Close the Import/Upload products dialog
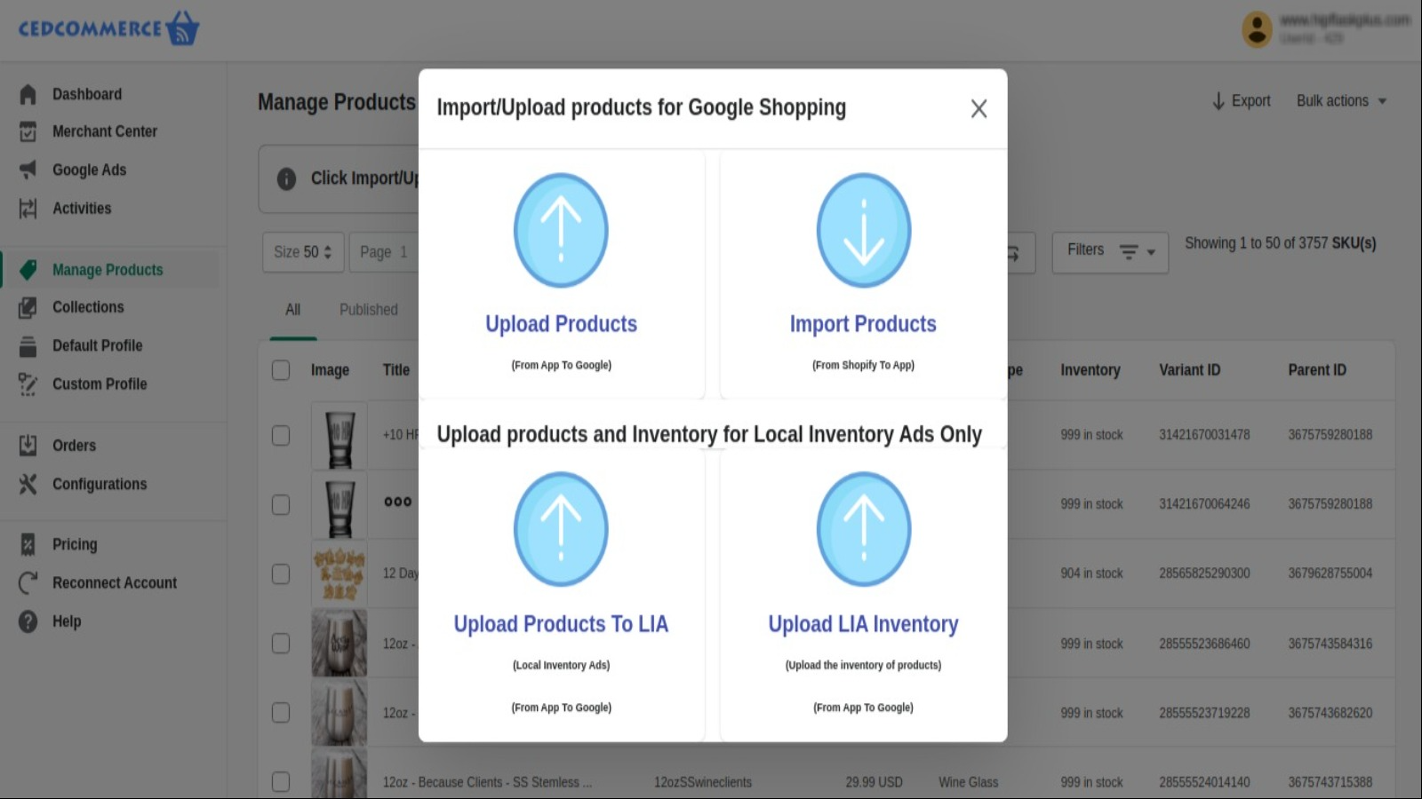Screen dimensions: 1422x799 coord(979,108)
